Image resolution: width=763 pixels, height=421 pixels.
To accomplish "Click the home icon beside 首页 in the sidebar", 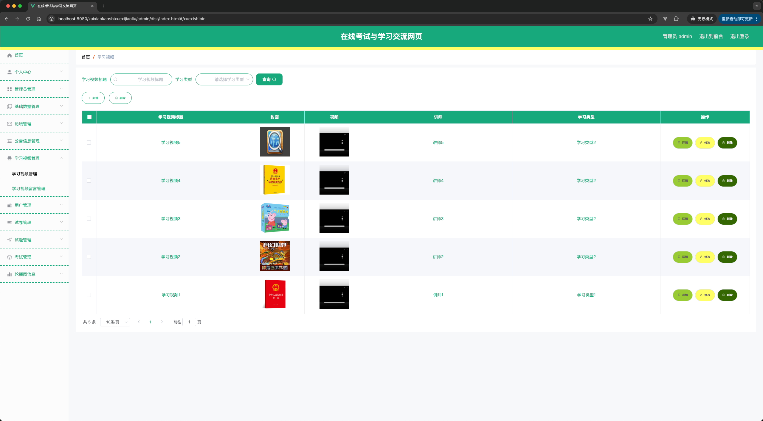I will [10, 55].
